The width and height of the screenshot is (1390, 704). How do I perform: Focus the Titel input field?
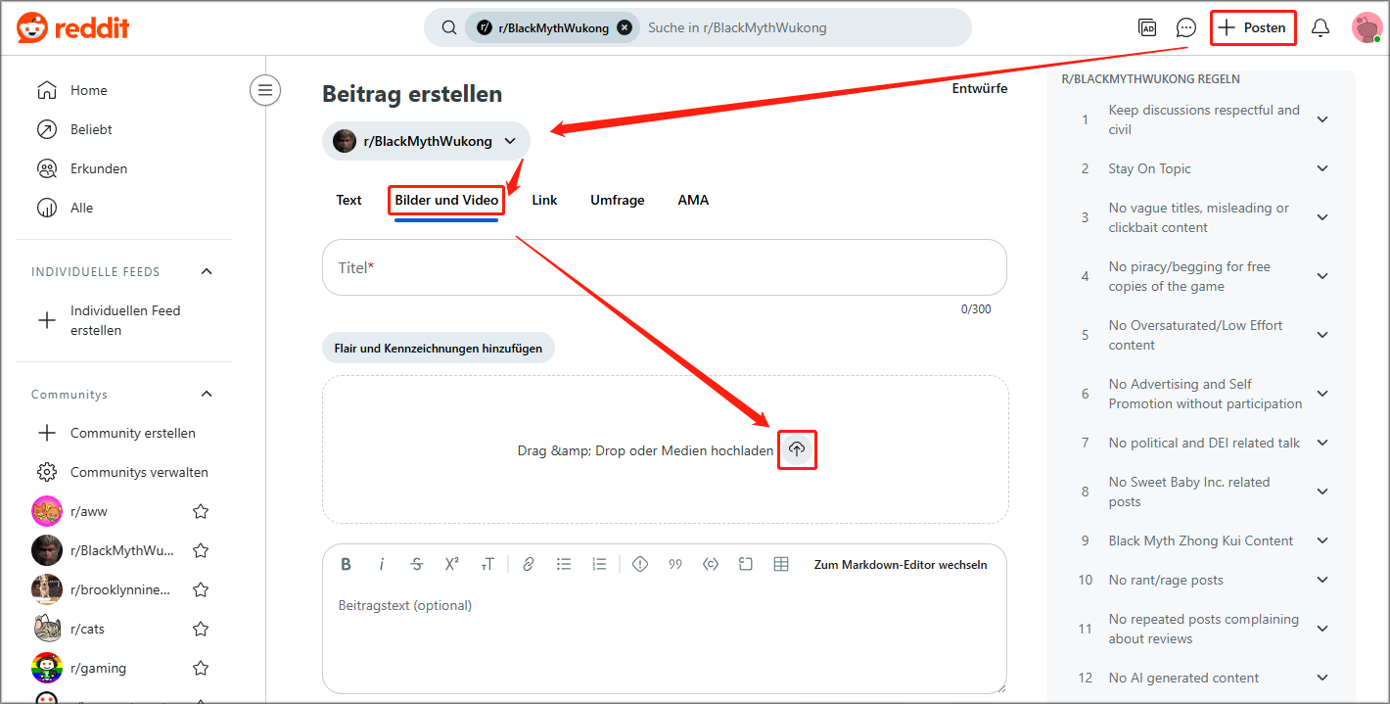pyautogui.click(x=665, y=267)
